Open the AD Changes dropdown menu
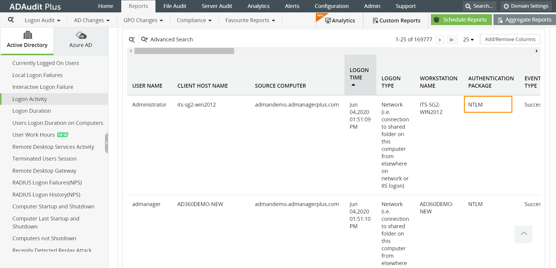 pyautogui.click(x=92, y=20)
